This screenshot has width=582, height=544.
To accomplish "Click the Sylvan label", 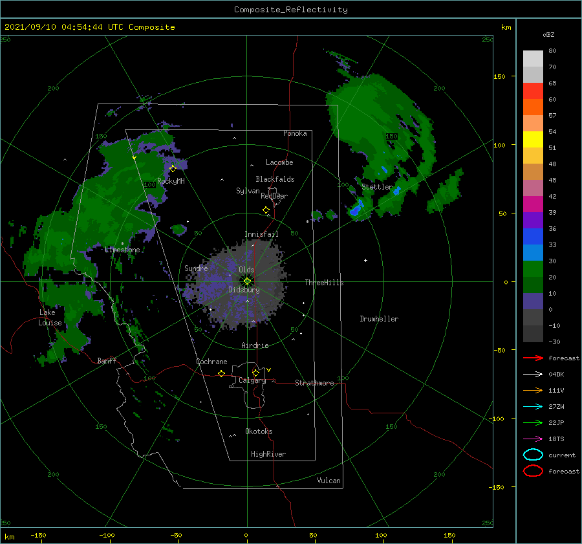I will (x=248, y=191).
